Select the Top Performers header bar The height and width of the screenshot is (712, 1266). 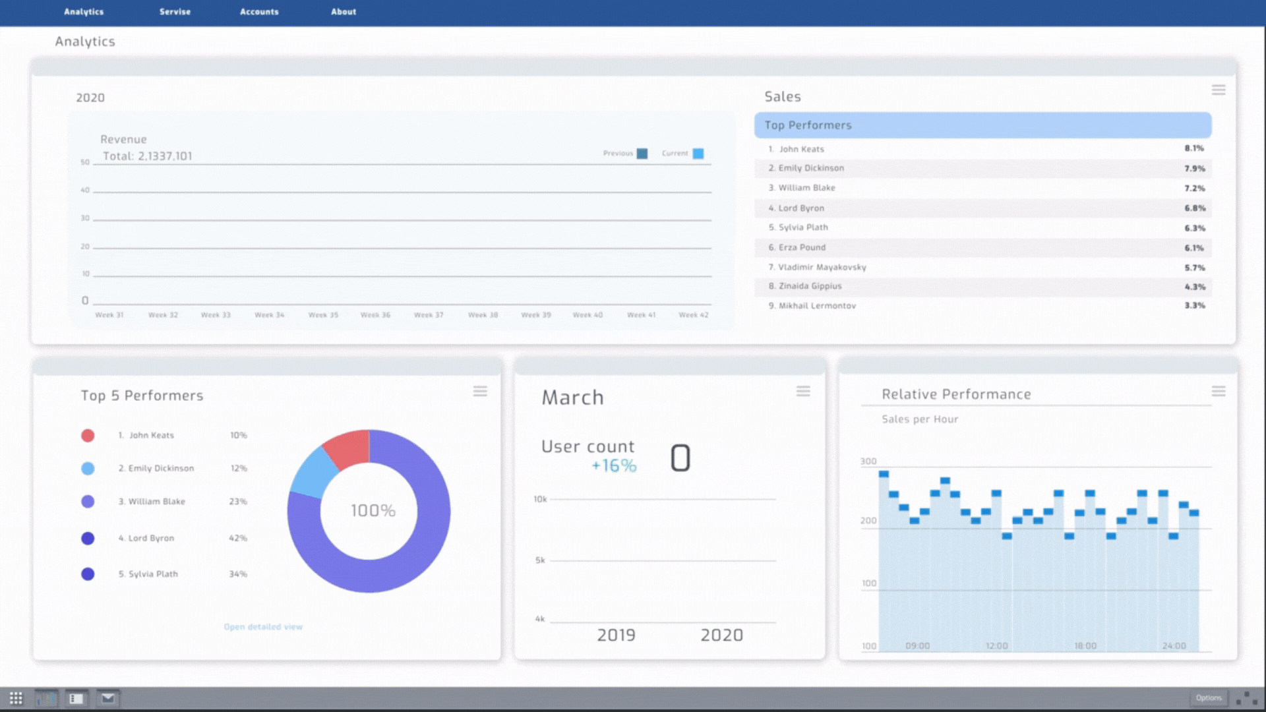pyautogui.click(x=982, y=125)
